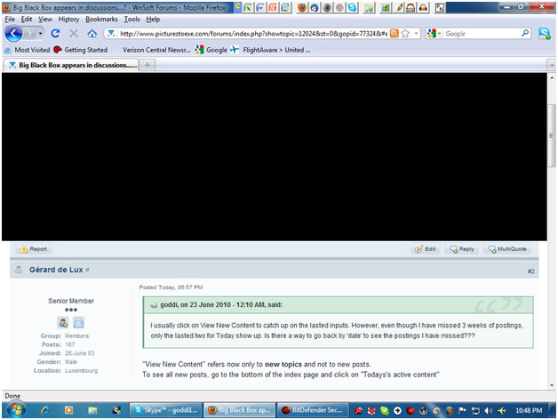The width and height of the screenshot is (558, 420).
Task: Stop page loading with the X icon
Action: point(73,34)
